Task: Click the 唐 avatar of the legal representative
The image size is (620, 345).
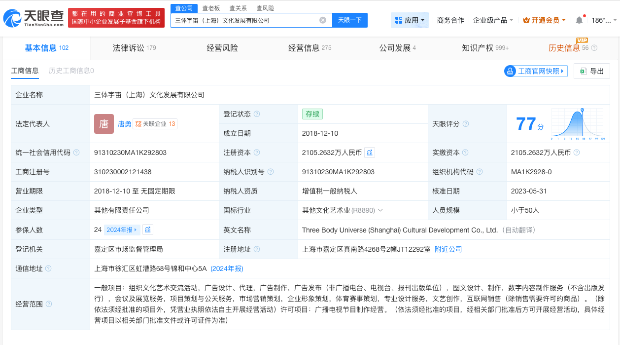Action: click(x=104, y=124)
